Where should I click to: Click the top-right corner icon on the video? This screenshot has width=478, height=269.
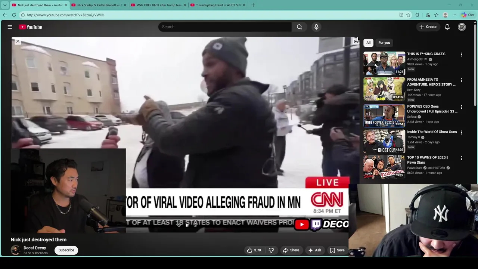[x=356, y=41]
